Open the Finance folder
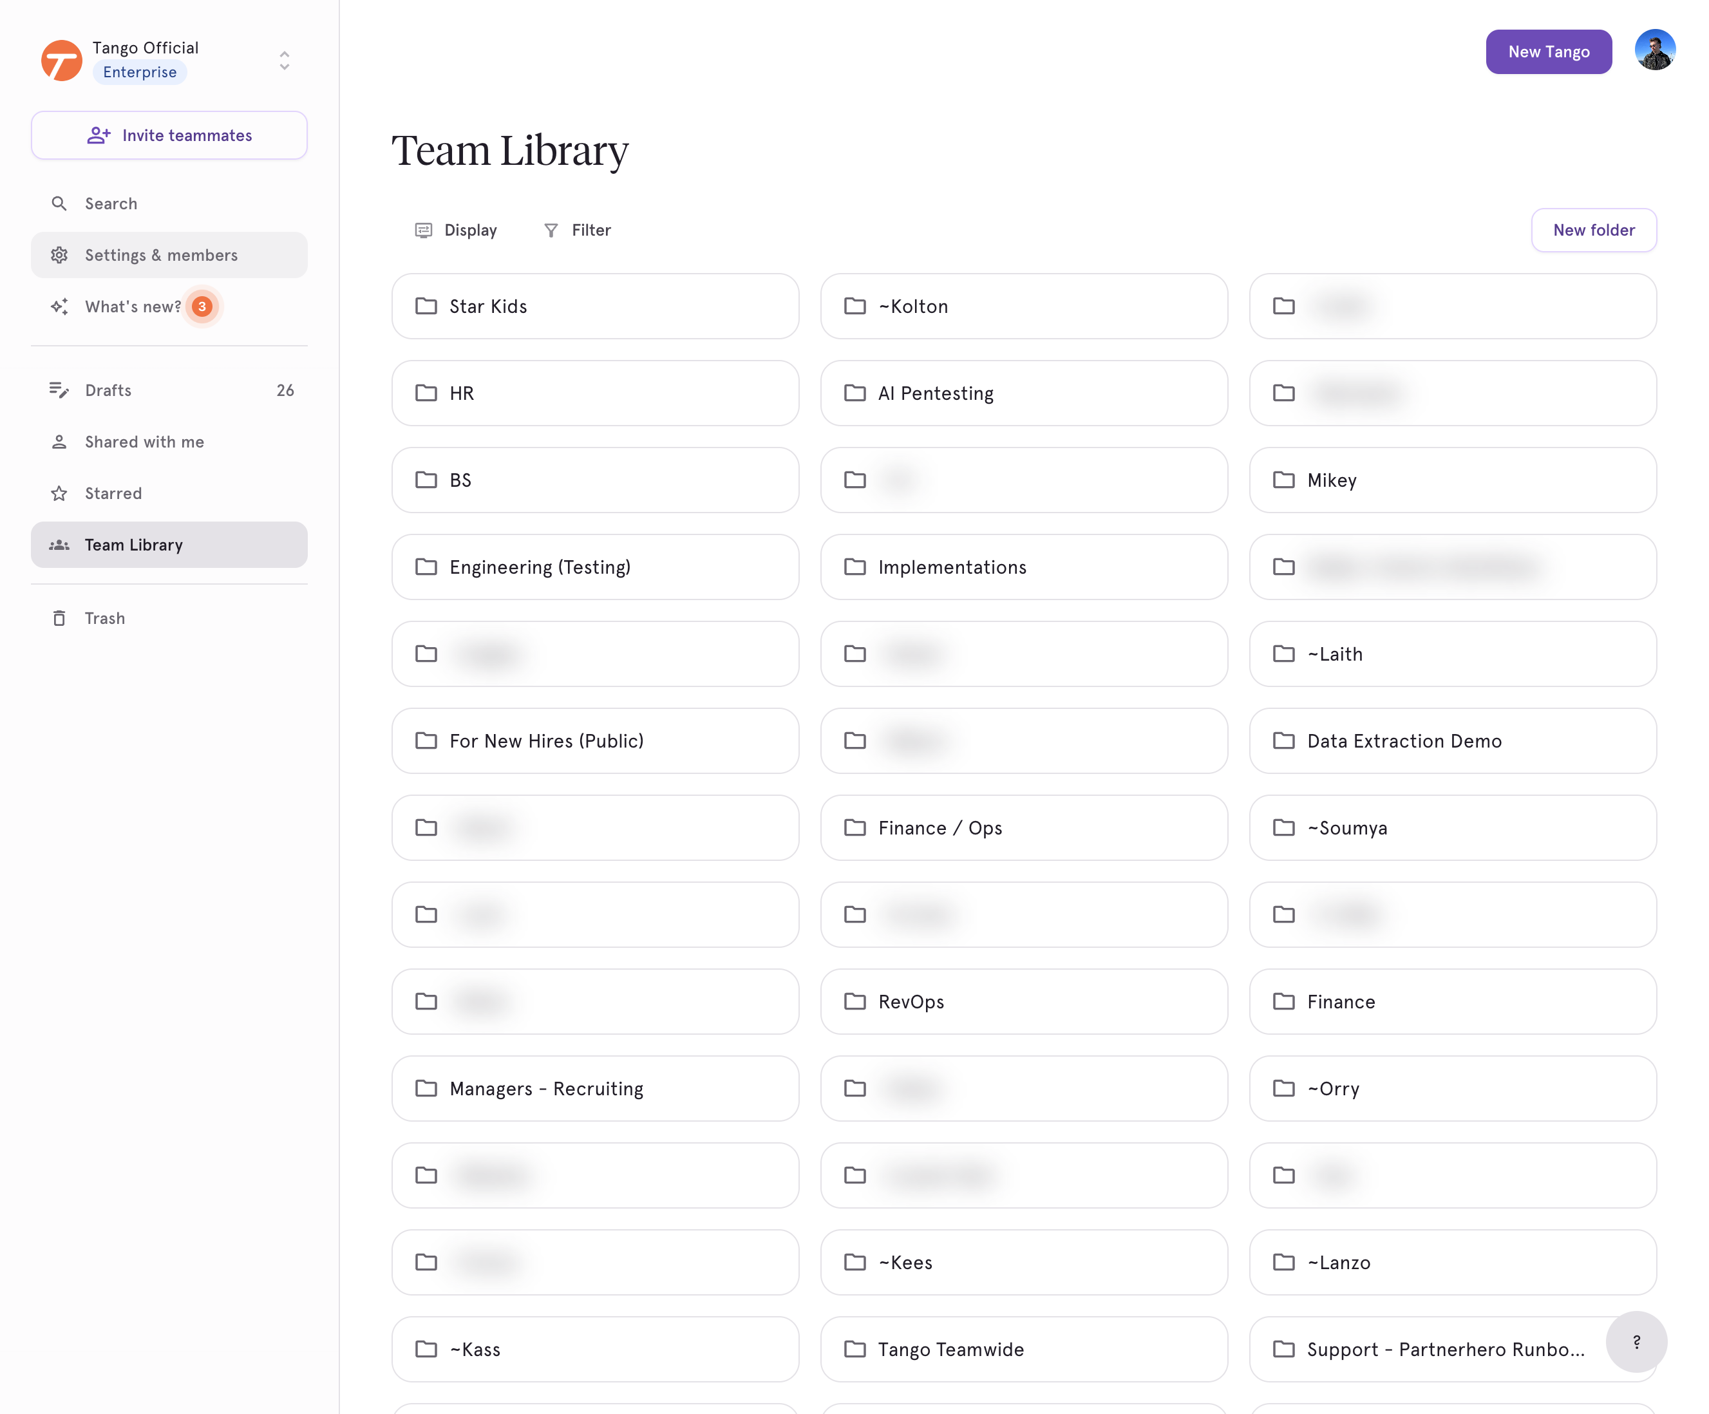The width and height of the screenshot is (1709, 1414). pos(1453,1001)
